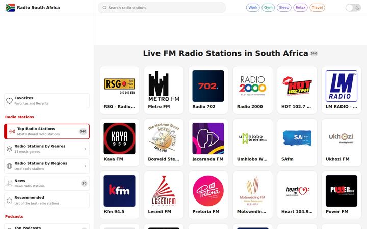Click the Kaya FM station name
Viewport: 367px width, 229px height.
(113, 159)
